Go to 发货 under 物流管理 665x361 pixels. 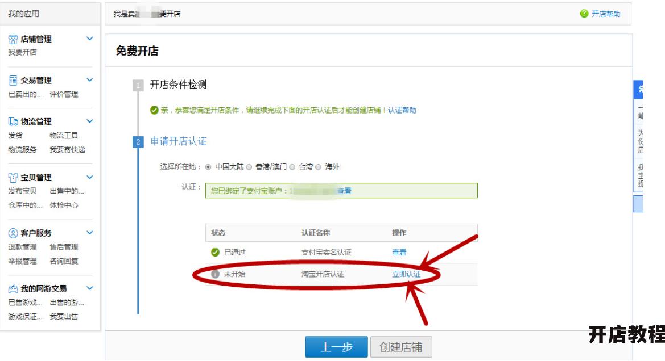pos(16,136)
